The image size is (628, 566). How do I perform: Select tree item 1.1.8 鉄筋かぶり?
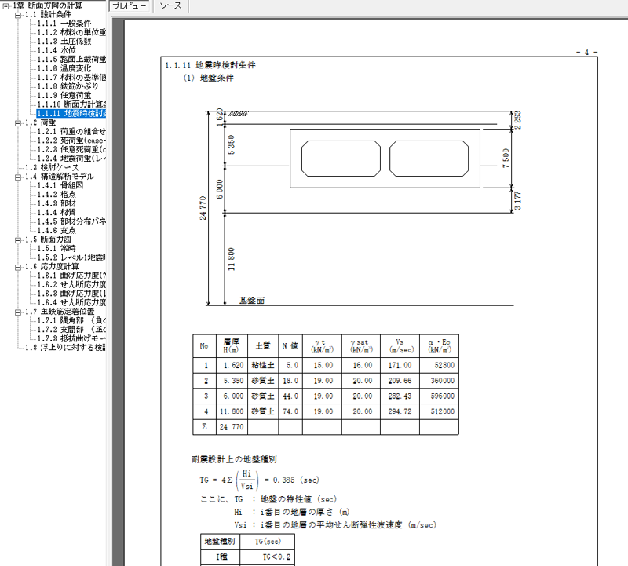pos(68,86)
